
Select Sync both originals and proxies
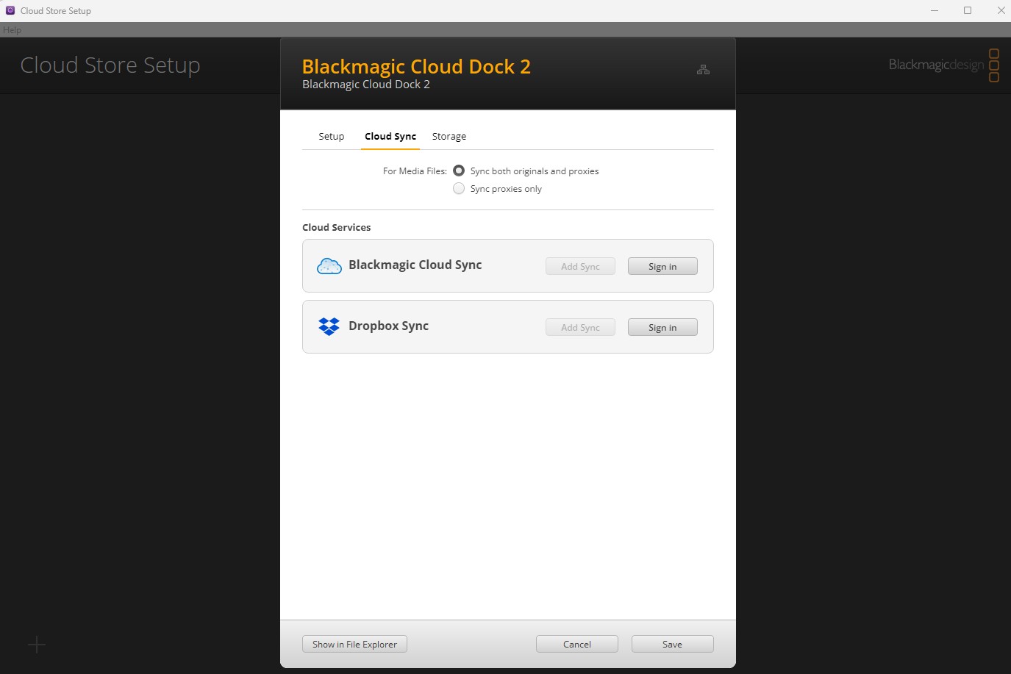tap(459, 171)
